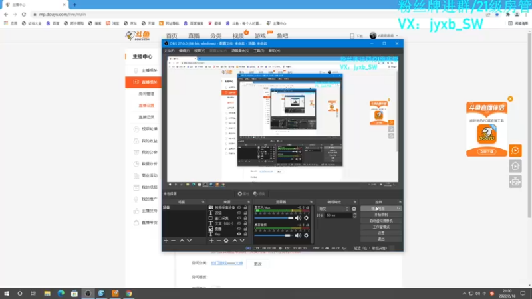Open File Explorer from taskbar

click(47, 294)
